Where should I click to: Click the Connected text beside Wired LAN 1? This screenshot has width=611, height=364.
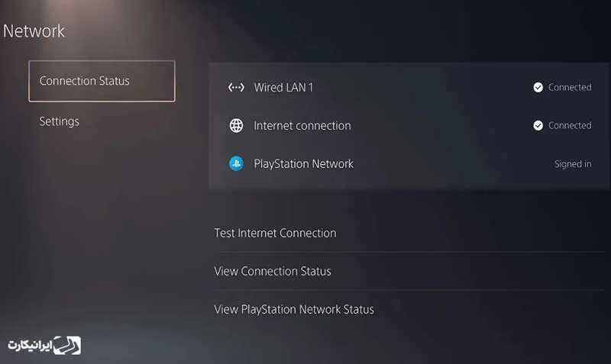click(x=570, y=88)
